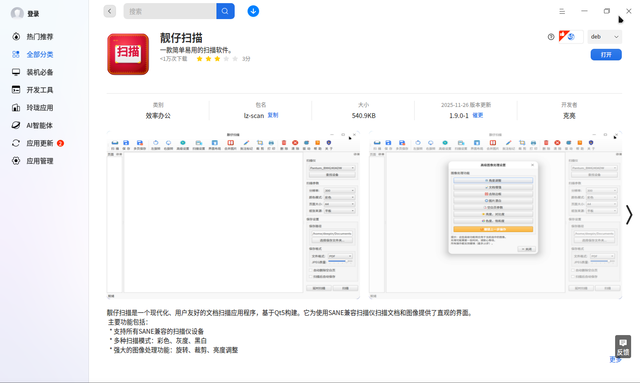Click the category value 效率办公
This screenshot has height=383, width=640.
pos(158,115)
